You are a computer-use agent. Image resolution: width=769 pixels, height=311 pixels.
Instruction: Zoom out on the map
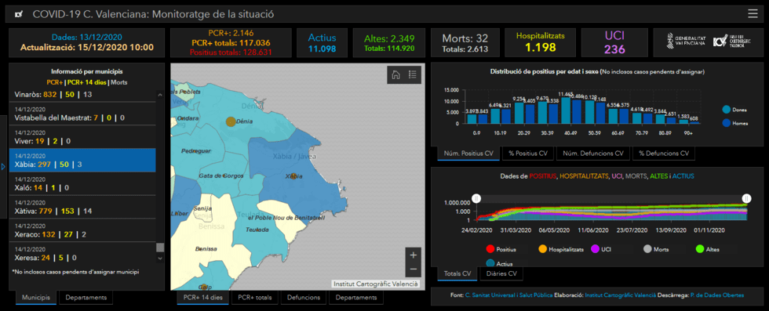[x=413, y=269]
